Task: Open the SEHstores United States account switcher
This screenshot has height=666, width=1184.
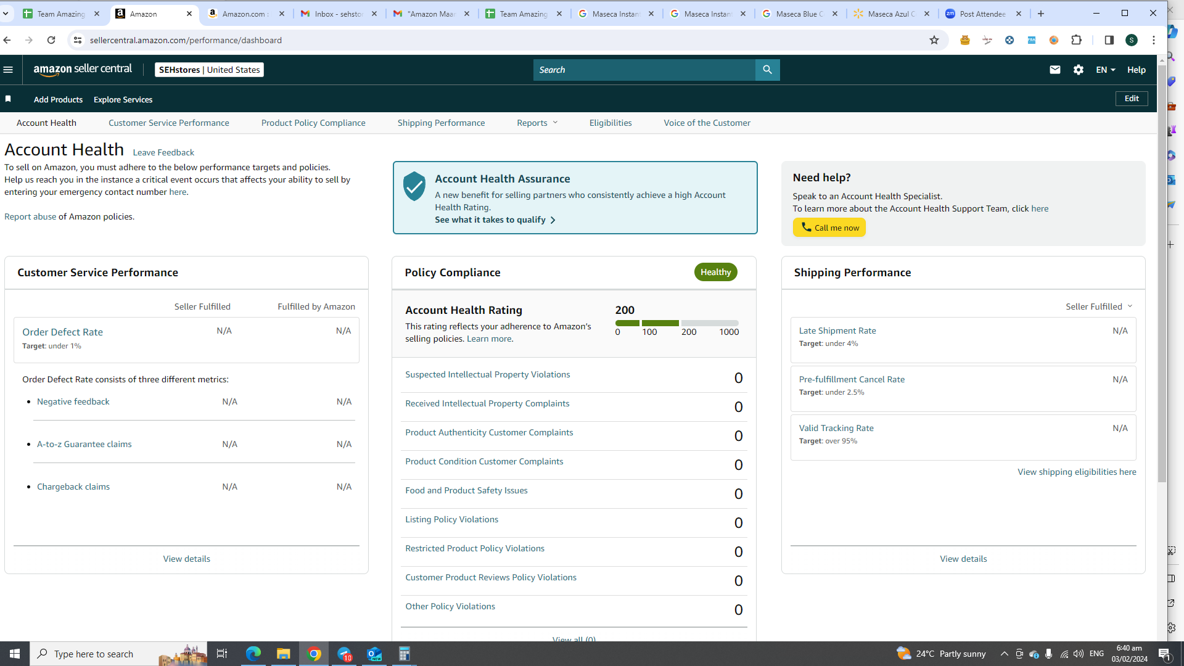Action: pyautogui.click(x=209, y=70)
